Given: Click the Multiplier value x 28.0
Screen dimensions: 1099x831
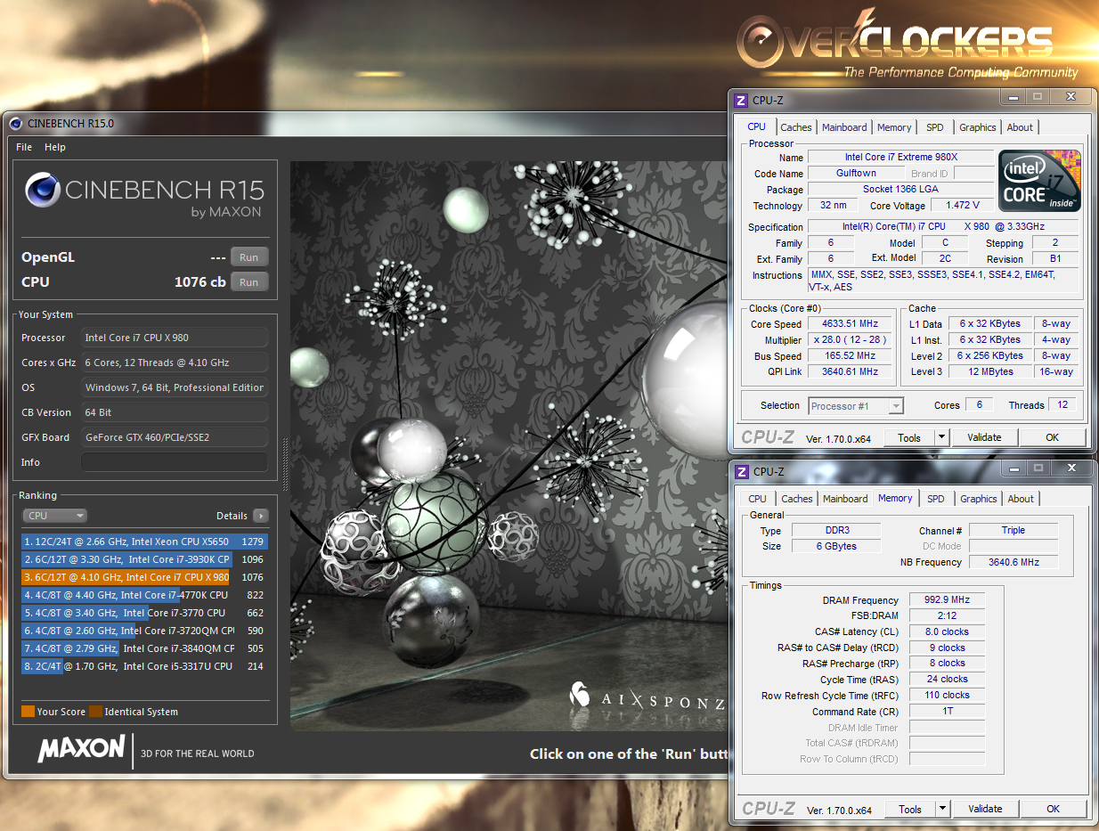Looking at the screenshot, I should pos(850,340).
